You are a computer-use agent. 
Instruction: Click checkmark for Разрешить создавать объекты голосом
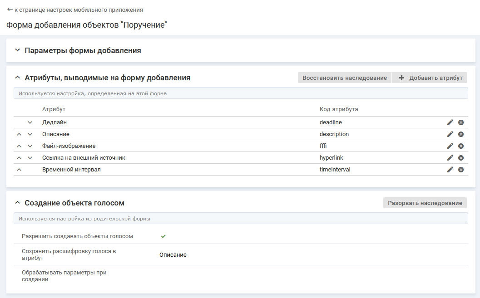(163, 236)
